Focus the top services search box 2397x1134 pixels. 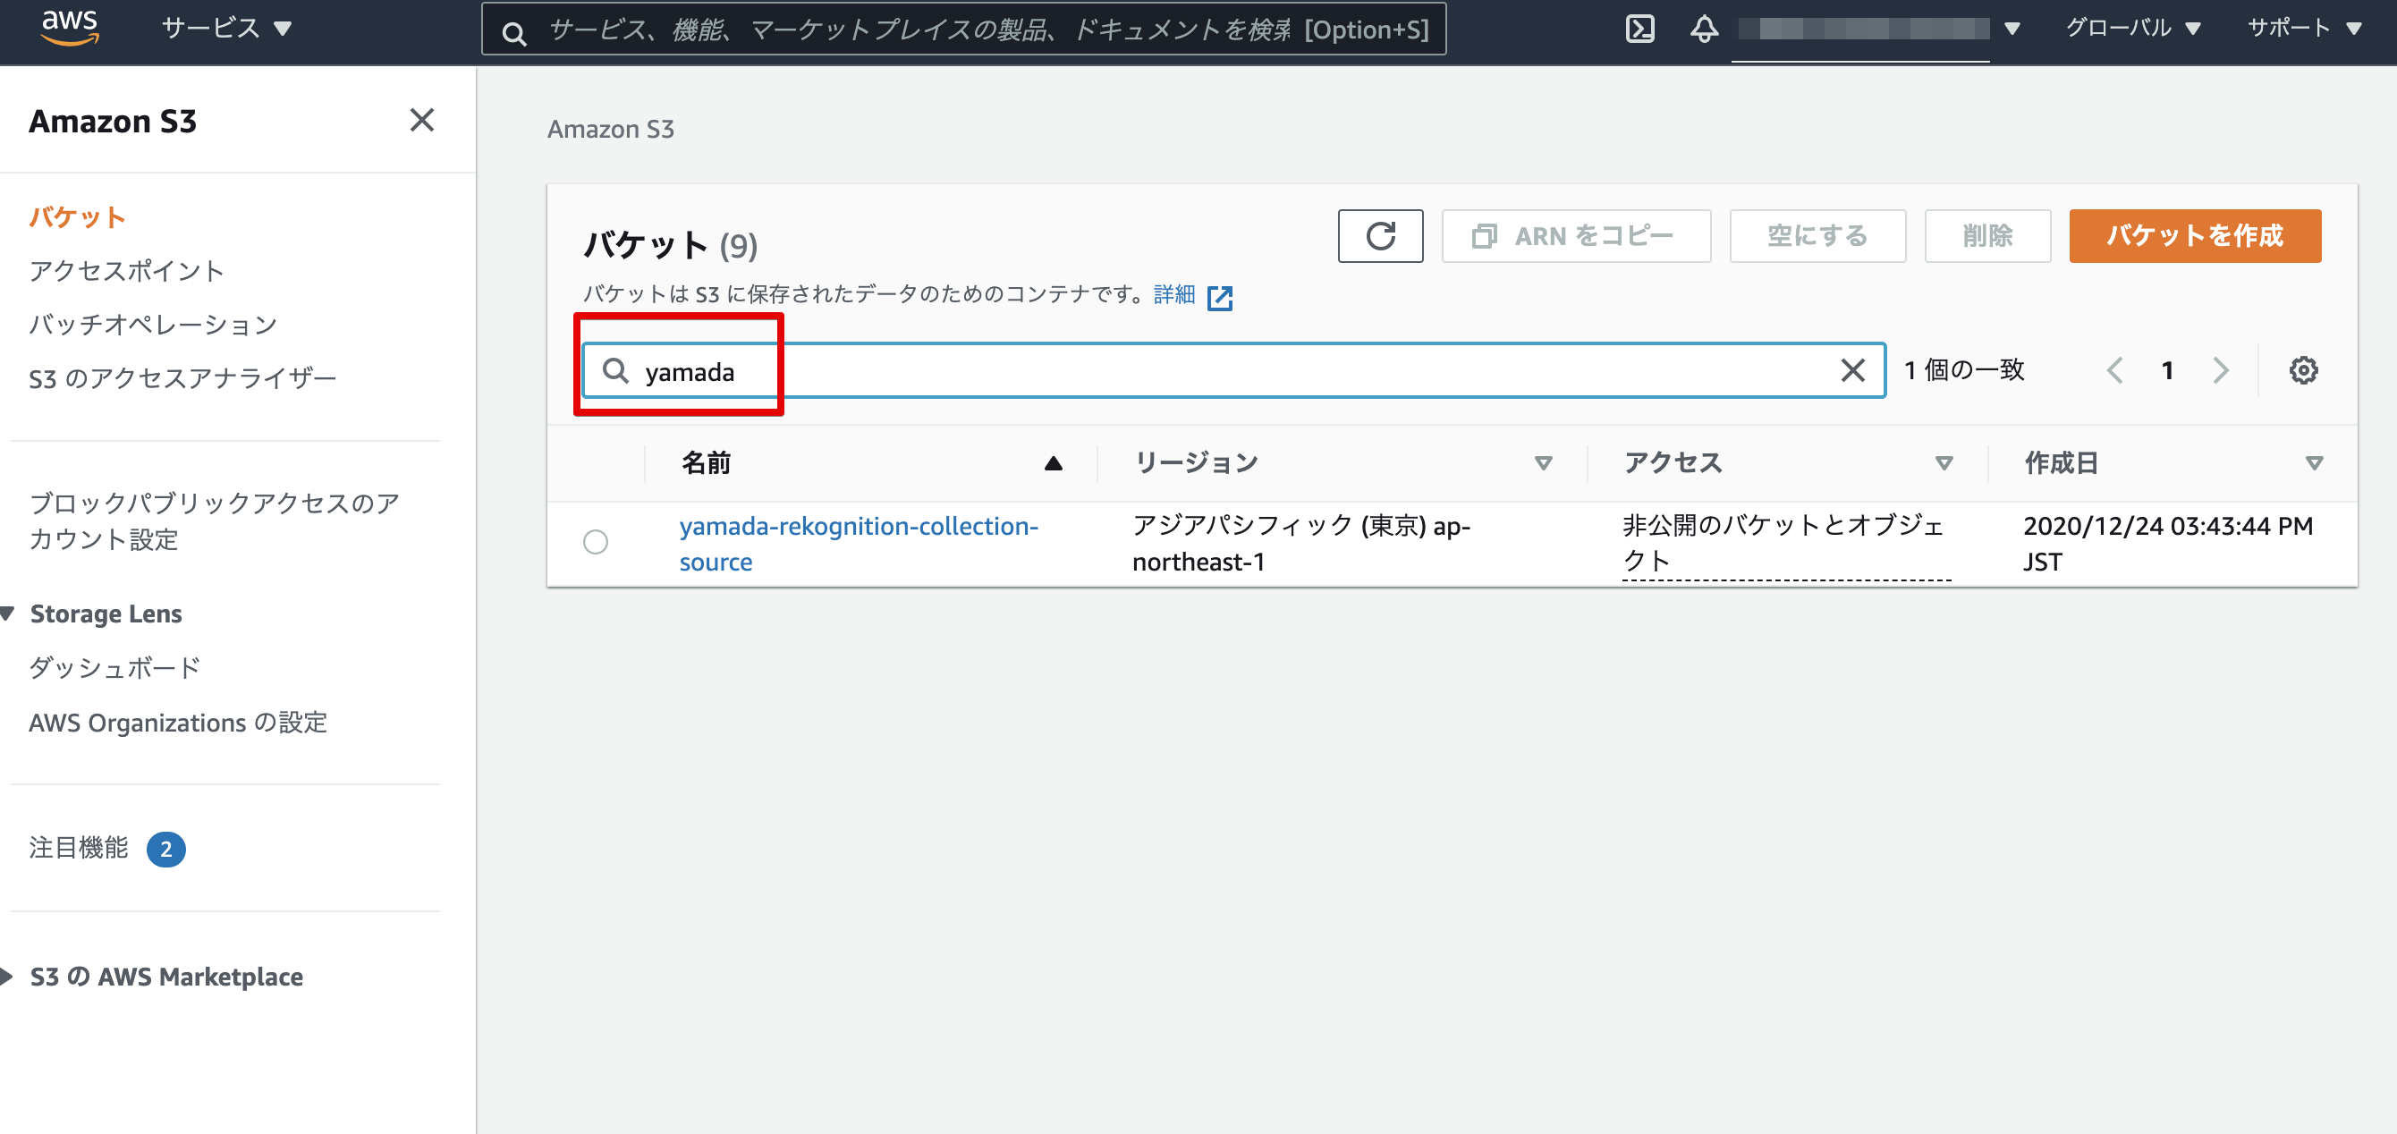point(963,29)
